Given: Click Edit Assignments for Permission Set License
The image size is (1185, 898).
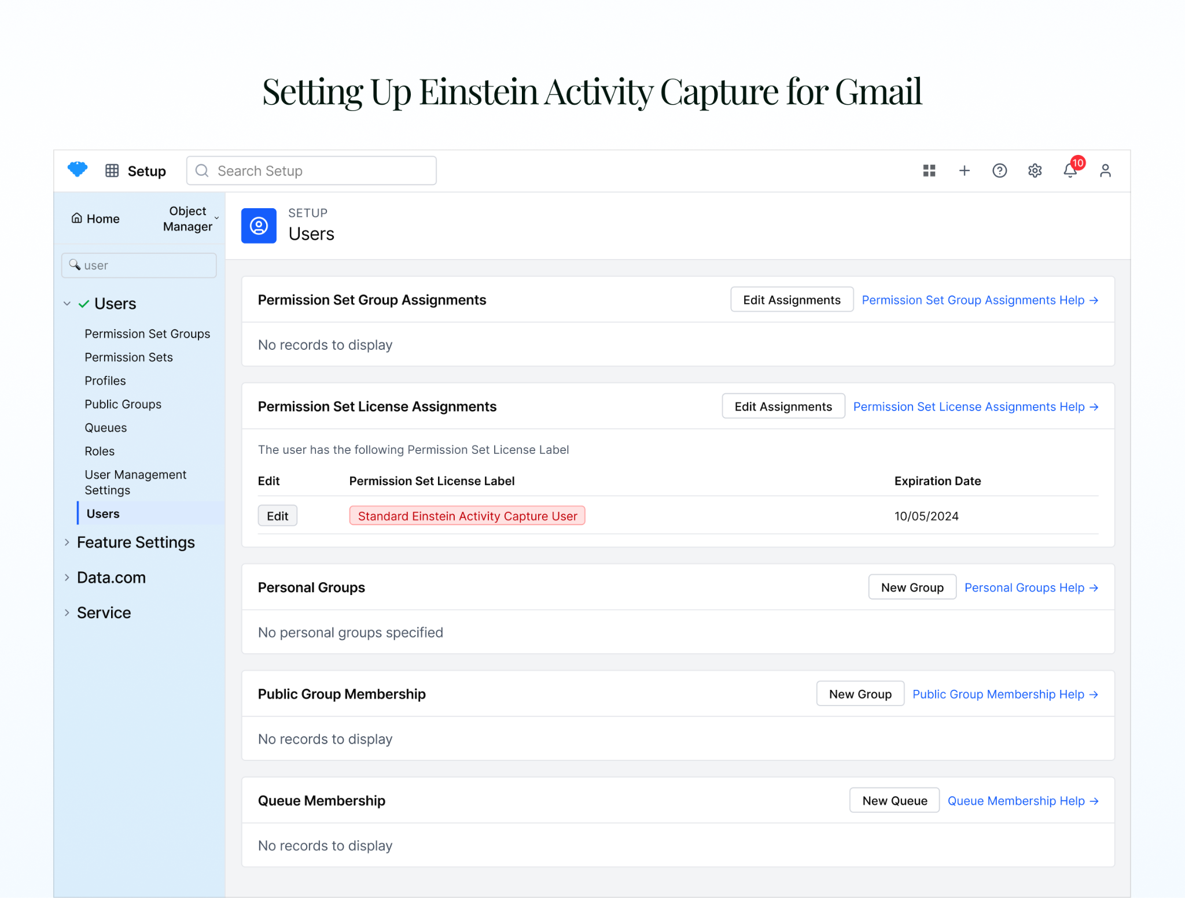Looking at the screenshot, I should click(x=783, y=406).
